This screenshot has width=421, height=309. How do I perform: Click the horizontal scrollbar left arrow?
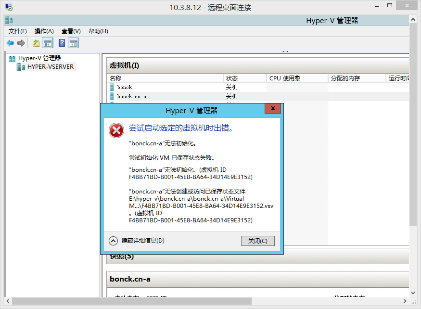8,301
